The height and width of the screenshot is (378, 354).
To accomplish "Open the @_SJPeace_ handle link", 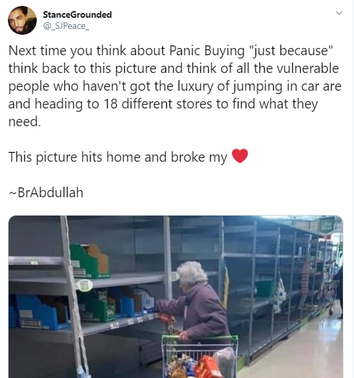I will [x=66, y=26].
